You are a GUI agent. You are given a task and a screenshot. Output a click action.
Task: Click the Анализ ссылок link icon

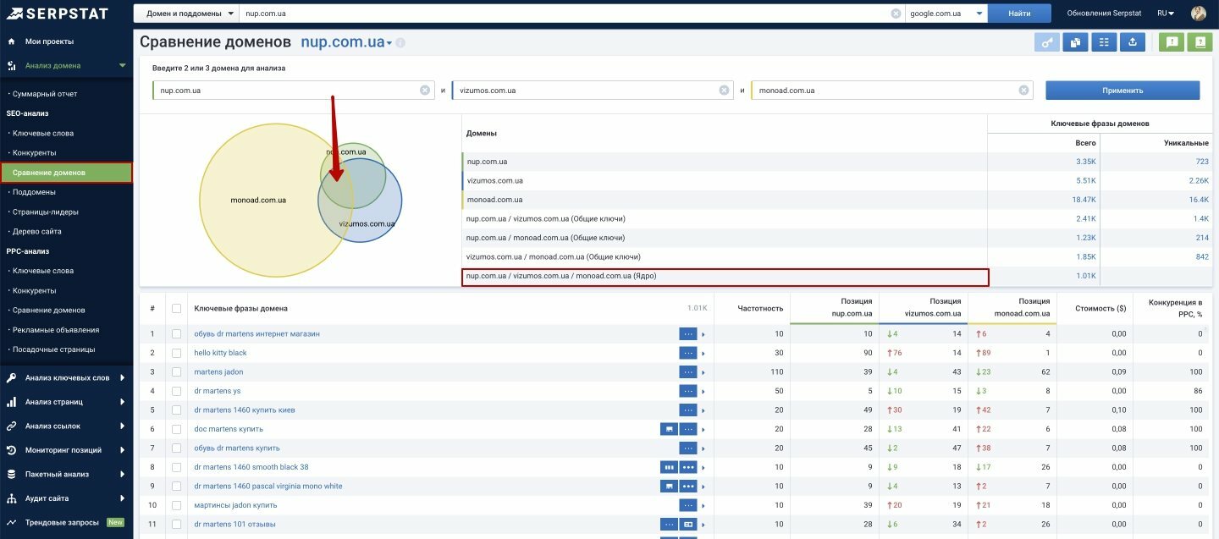point(12,426)
